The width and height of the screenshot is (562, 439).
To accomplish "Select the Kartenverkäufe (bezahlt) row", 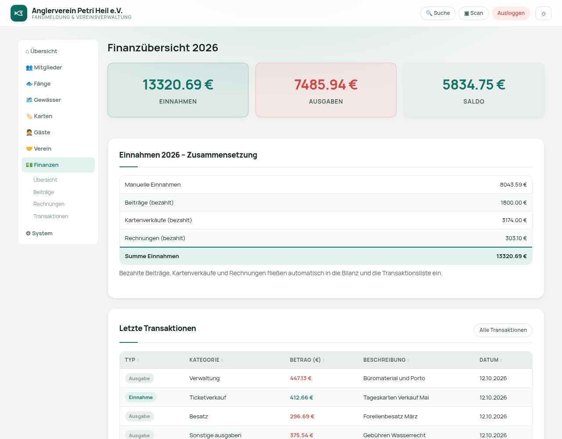I will click(x=326, y=220).
